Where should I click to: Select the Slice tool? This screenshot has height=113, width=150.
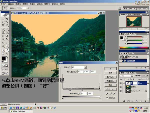(7, 25)
